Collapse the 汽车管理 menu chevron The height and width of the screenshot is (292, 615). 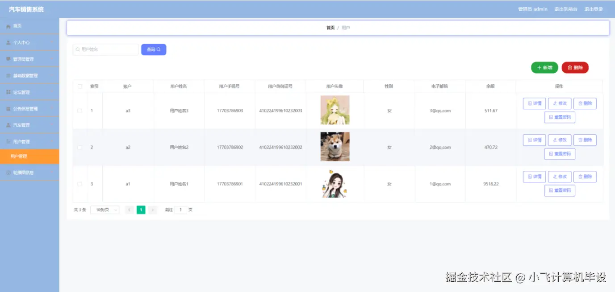(x=53, y=125)
